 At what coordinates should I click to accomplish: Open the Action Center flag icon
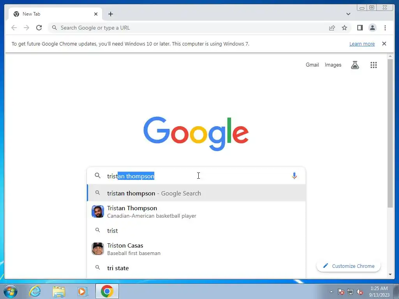(x=341, y=292)
